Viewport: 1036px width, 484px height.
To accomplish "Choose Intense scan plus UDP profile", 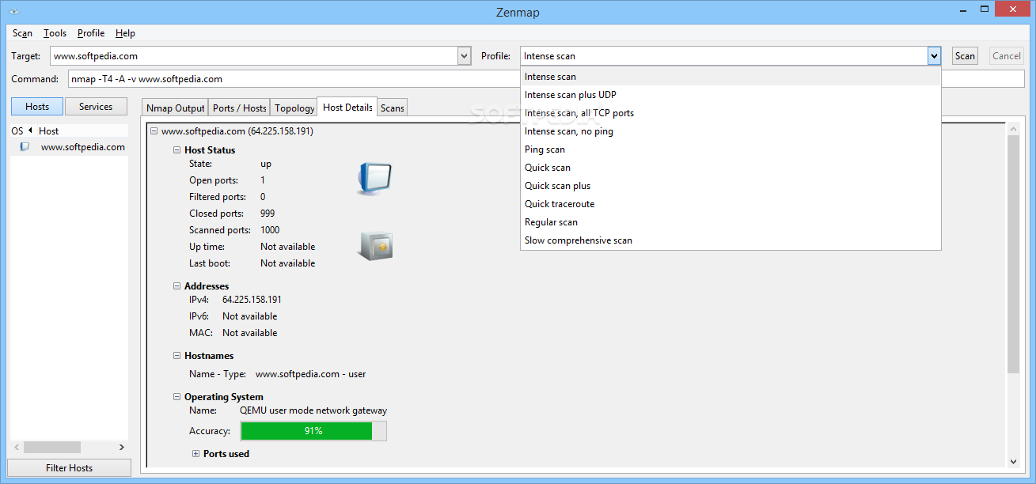I will click(x=731, y=95).
